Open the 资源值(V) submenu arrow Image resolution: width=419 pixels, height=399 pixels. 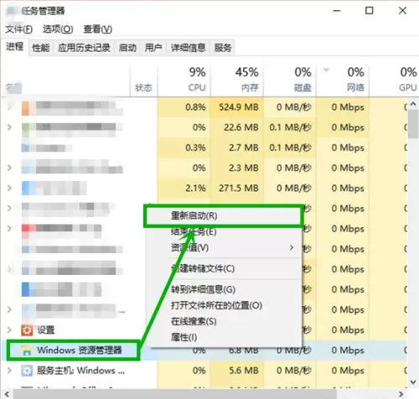coord(292,247)
